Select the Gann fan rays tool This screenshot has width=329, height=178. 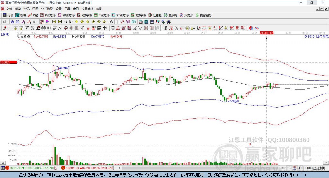(118, 28)
